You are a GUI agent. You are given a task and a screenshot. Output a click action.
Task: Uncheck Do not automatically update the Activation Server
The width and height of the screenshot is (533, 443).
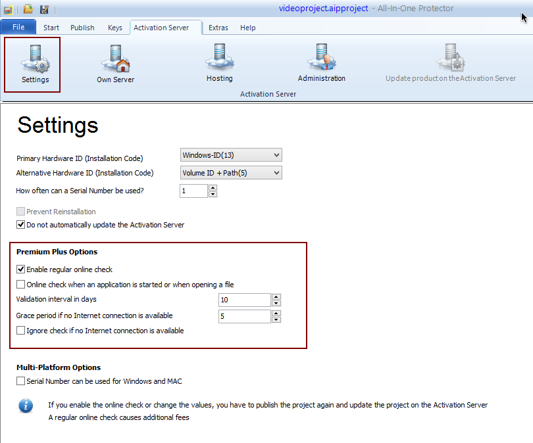pos(21,225)
